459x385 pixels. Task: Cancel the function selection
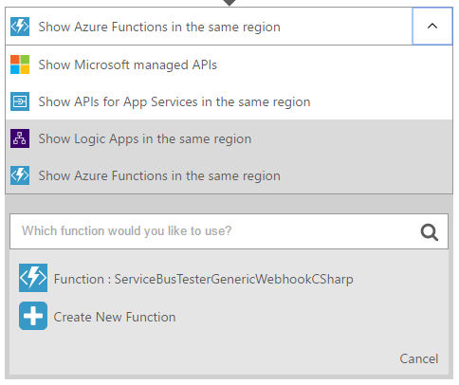pos(419,358)
